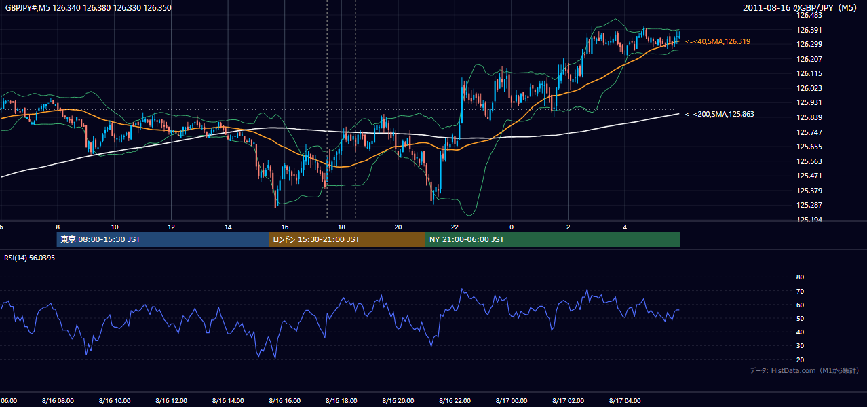This screenshot has height=407, width=867.
Task: Click hour label 22 under the price chart
Action: click(455, 227)
